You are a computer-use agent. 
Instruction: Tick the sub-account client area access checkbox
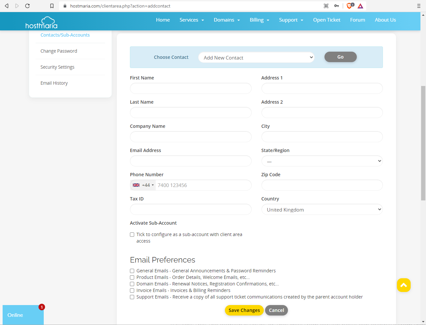point(132,234)
